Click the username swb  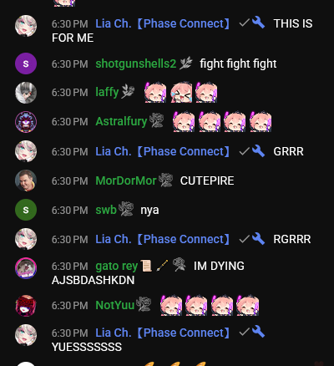coord(106,210)
